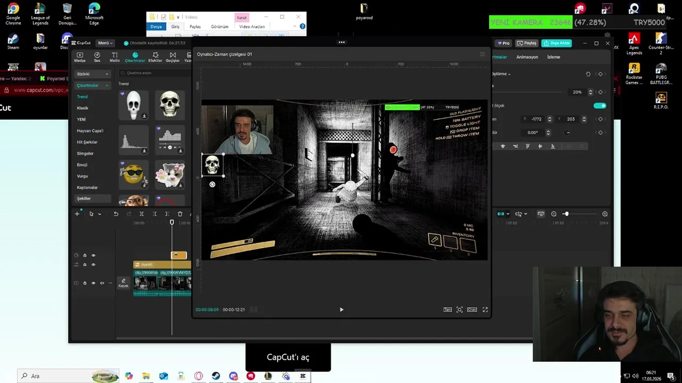Open Steam desktop shortcut
Image resolution: width=682 pixels, height=383 pixels.
coord(13,41)
